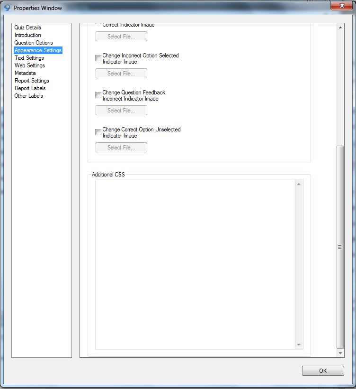356x389 pixels.
Task: Open Metadata section
Action: pyautogui.click(x=25, y=73)
